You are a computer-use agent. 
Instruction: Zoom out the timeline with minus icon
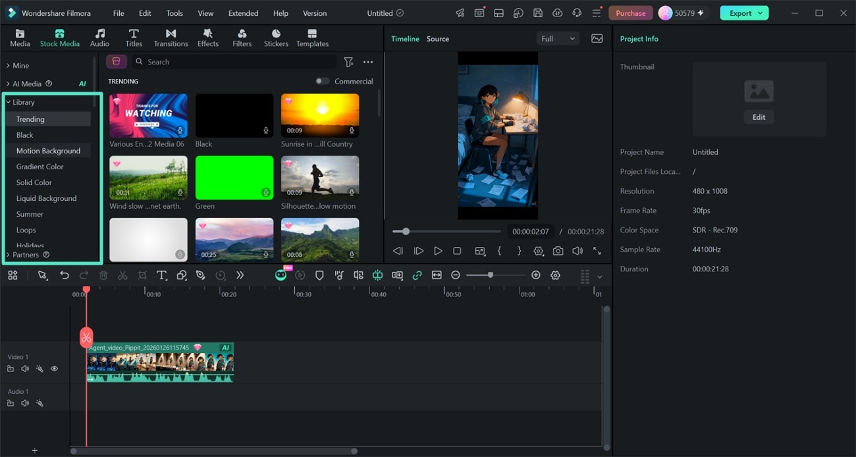click(x=456, y=275)
